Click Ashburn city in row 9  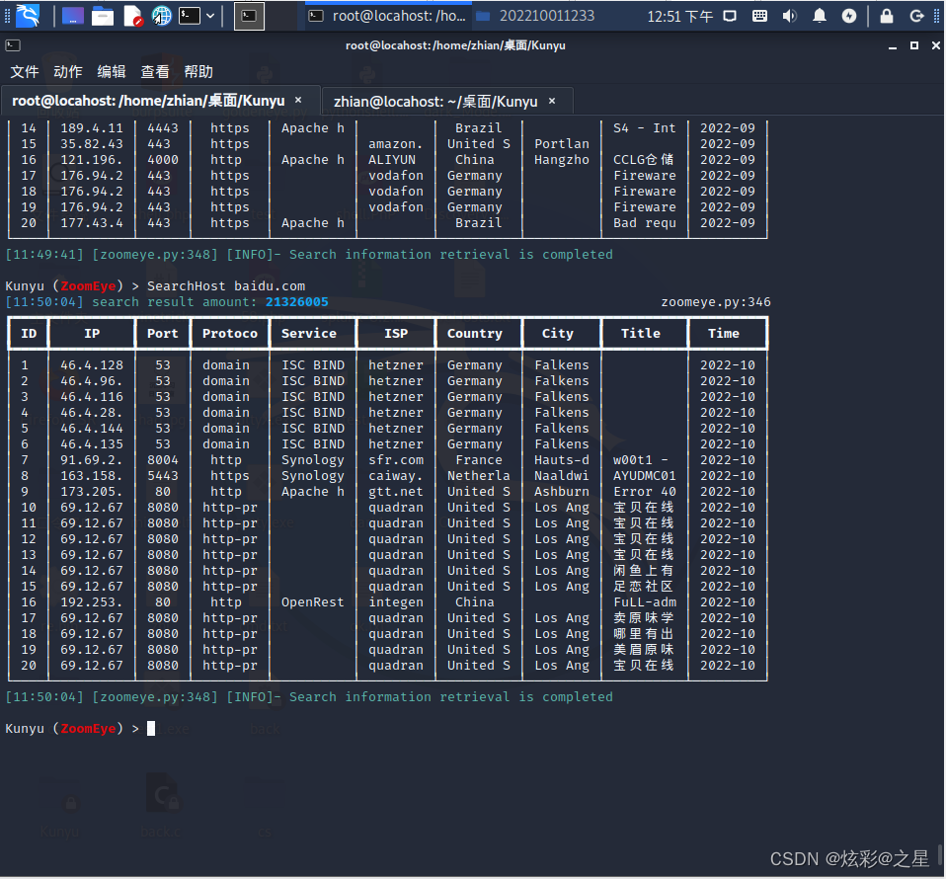[x=562, y=491]
